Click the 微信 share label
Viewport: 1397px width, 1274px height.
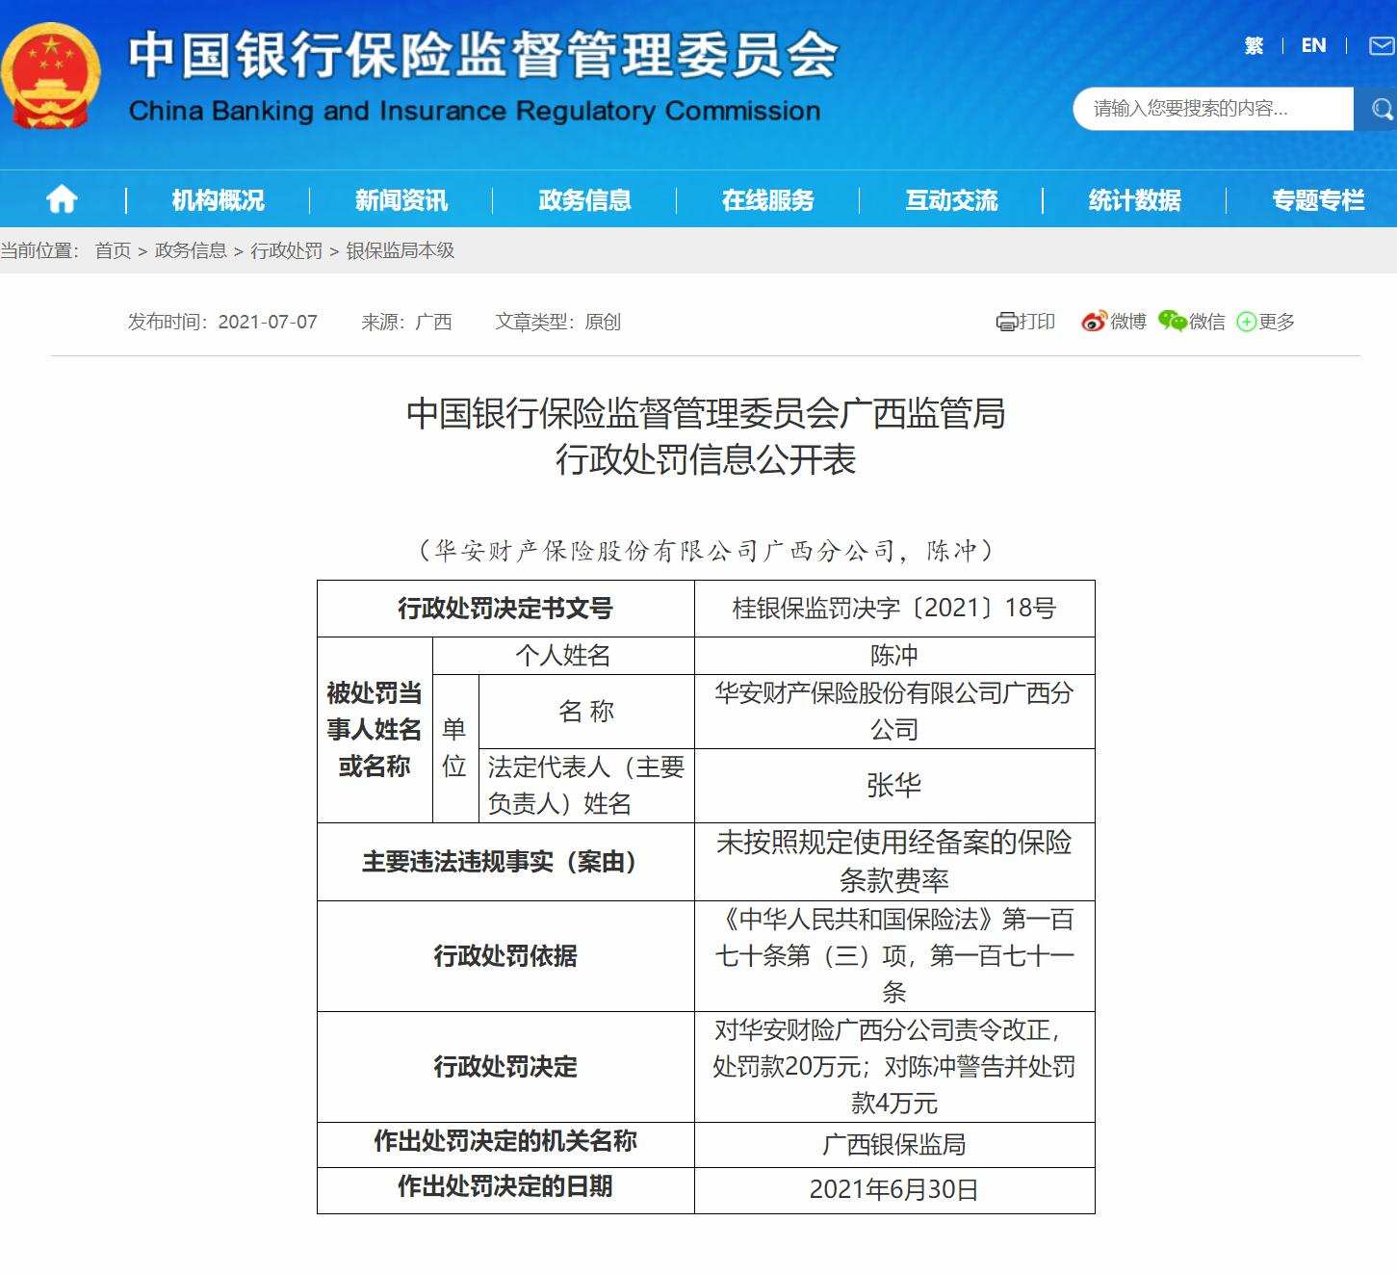tap(1207, 322)
